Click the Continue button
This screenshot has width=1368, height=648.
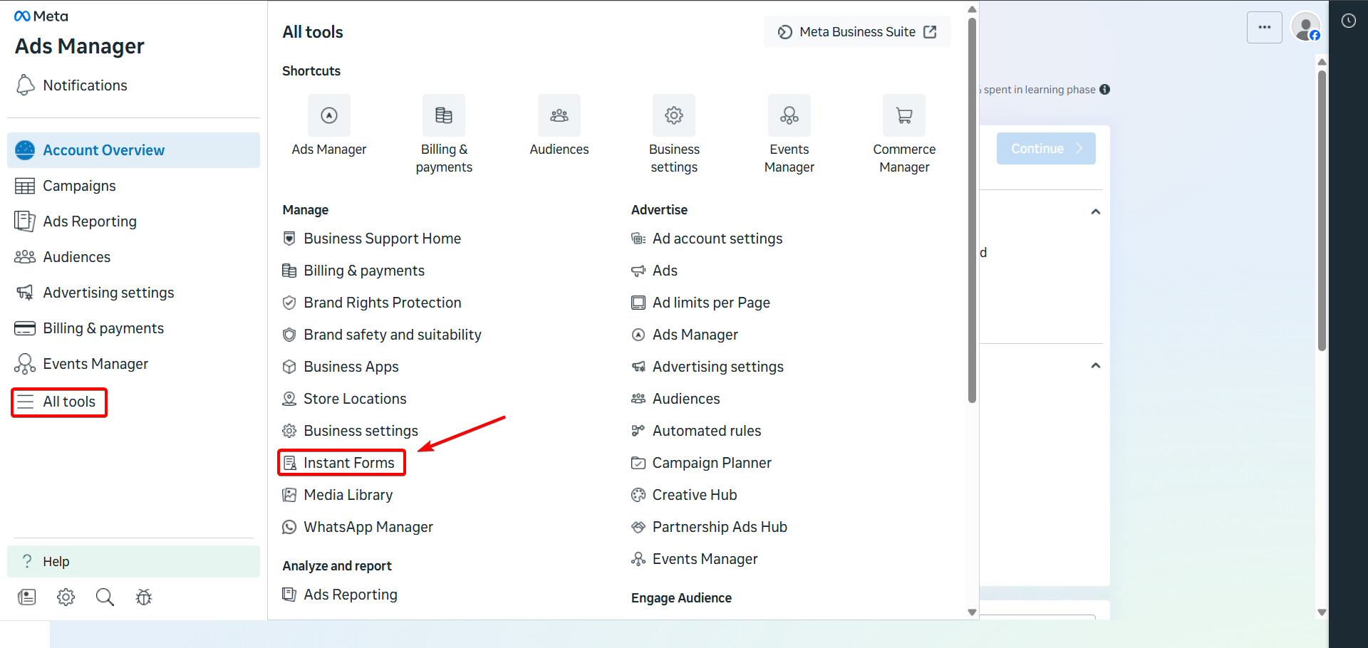pos(1045,148)
